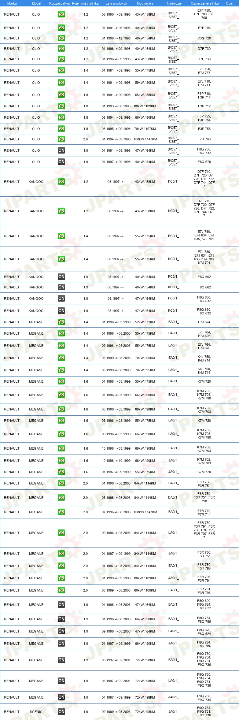Click the petrol icon for Megane 1.4 52kW/71KM
This screenshot has width=239, height=720.
point(61,322)
